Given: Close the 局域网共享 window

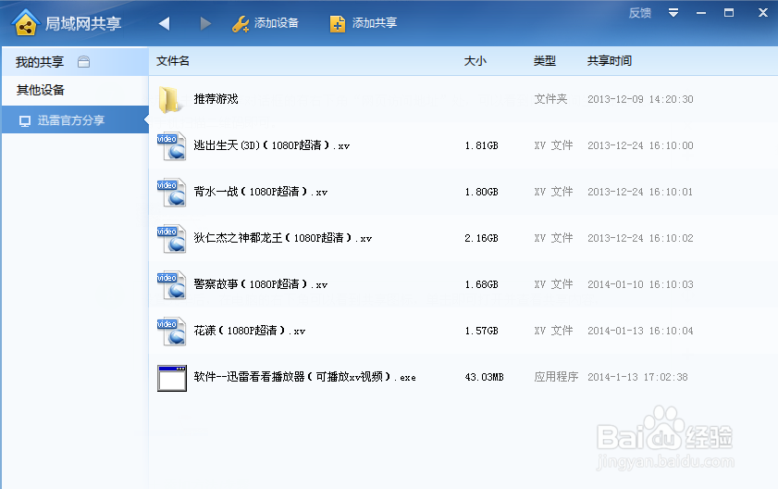Looking at the screenshot, I should tap(763, 13).
